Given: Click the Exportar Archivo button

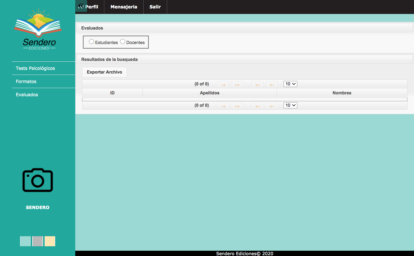Looking at the screenshot, I should pos(104,72).
